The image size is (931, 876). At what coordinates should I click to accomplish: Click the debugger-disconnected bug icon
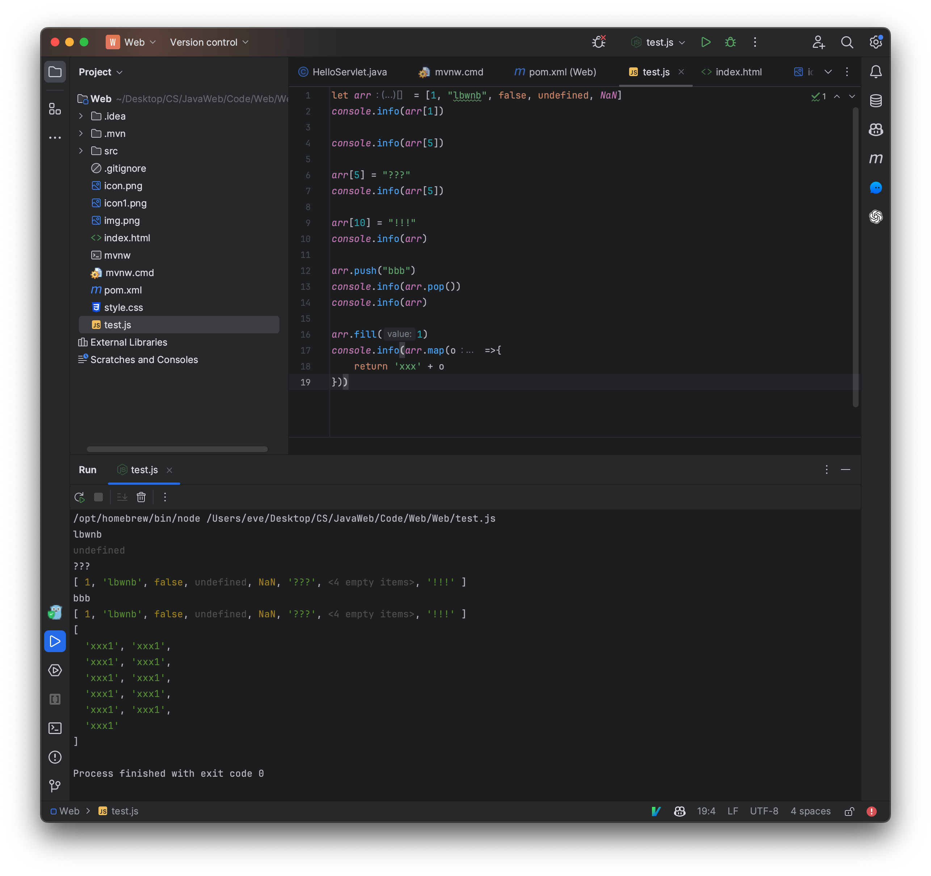click(599, 42)
